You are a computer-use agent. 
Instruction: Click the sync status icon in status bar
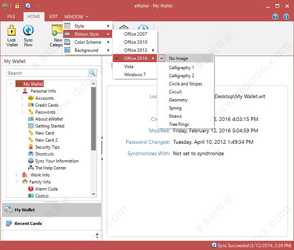pyautogui.click(x=214, y=245)
